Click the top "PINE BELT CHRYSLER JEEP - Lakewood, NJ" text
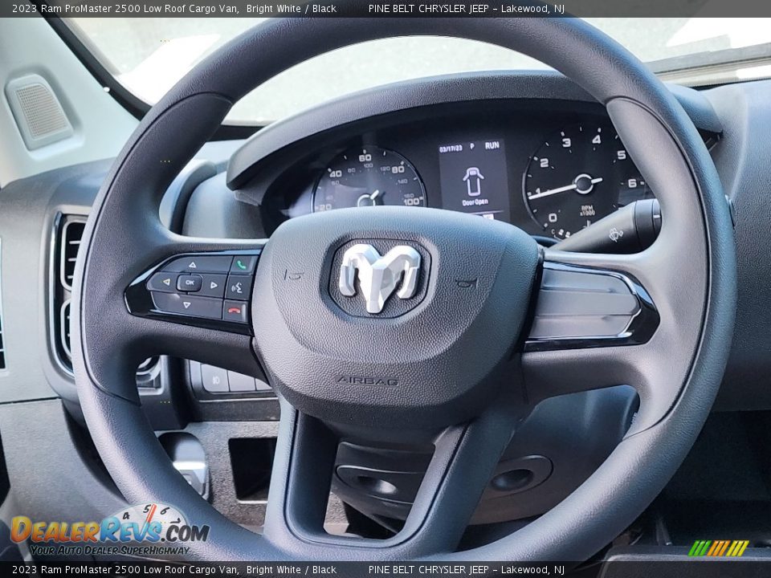 (467, 9)
